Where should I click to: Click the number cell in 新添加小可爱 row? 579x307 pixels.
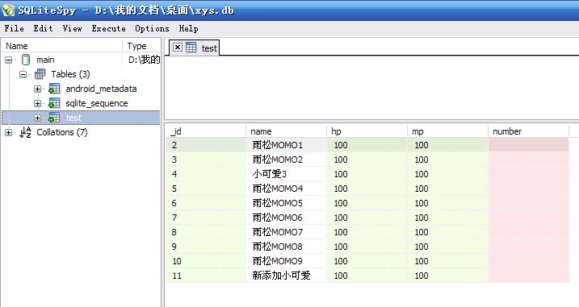pos(528,276)
